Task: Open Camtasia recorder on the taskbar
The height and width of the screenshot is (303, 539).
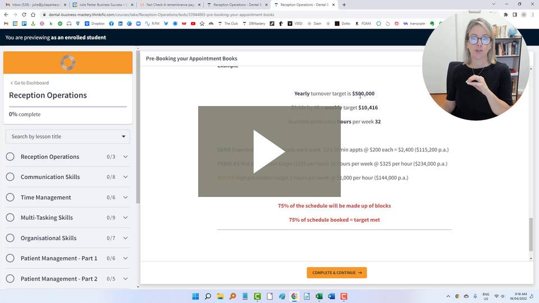Action: 344,296
